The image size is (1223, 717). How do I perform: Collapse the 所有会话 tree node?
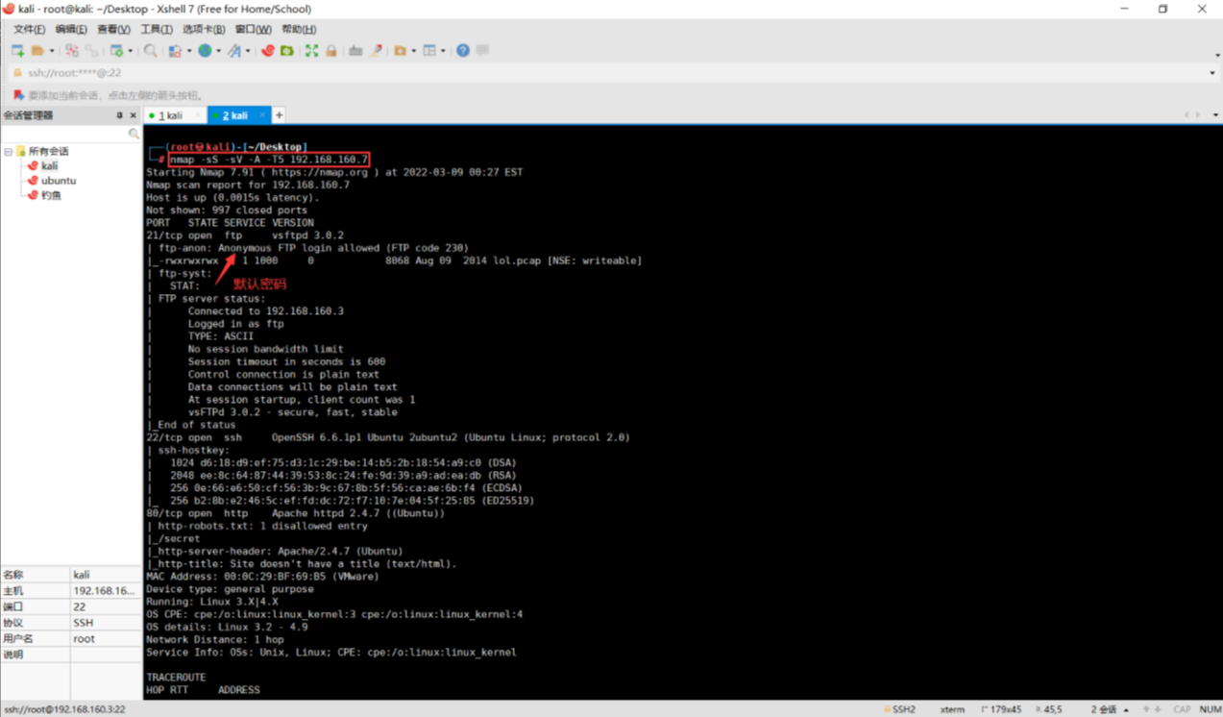(x=8, y=152)
